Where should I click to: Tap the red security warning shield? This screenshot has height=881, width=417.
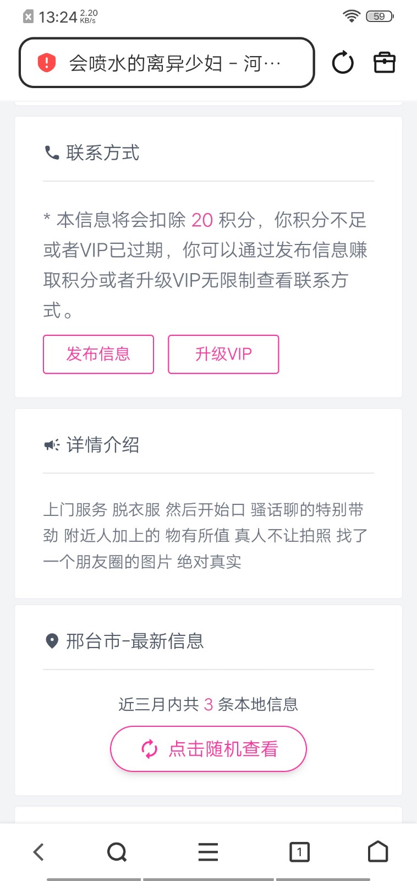point(47,63)
